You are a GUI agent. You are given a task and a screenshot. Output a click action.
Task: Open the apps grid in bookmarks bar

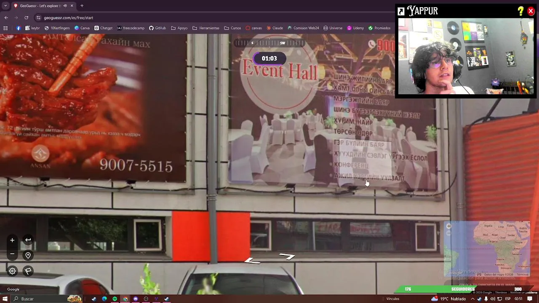pyautogui.click(x=5, y=28)
